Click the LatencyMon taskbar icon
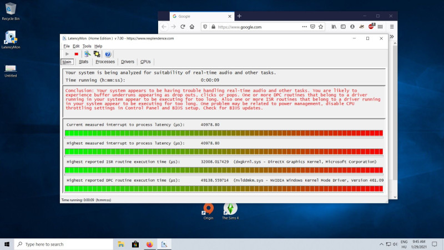Screen dimensions: 444x250 pos(164,244)
